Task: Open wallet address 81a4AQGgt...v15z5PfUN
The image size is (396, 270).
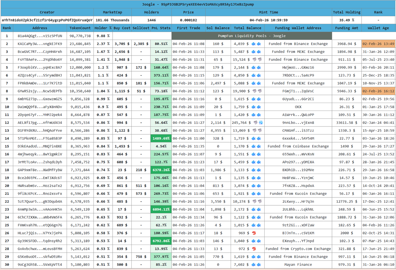Action: (40, 36)
